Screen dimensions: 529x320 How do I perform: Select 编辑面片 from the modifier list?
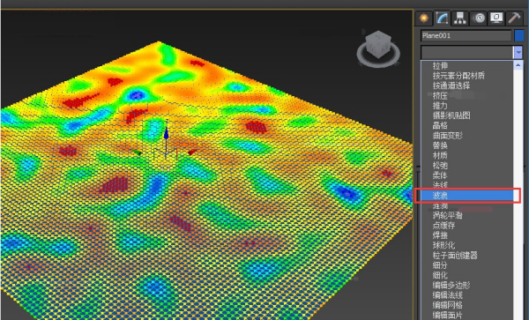(447, 315)
